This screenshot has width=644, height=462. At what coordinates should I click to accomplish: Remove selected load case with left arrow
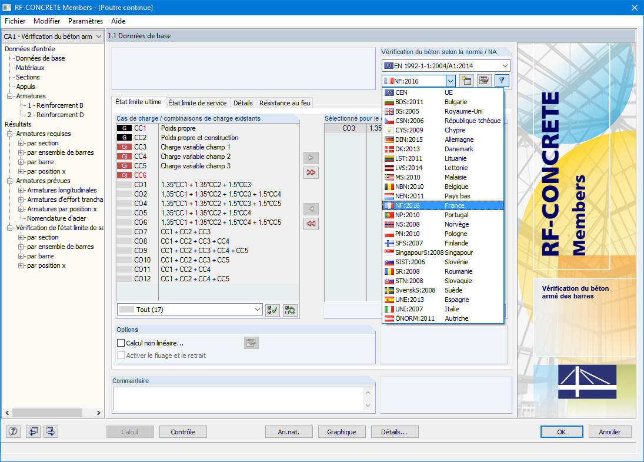click(x=311, y=209)
